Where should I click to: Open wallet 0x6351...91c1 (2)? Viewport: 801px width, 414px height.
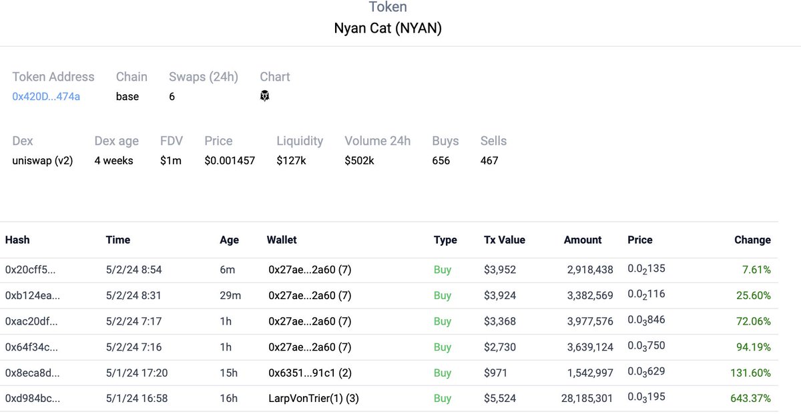[310, 373]
